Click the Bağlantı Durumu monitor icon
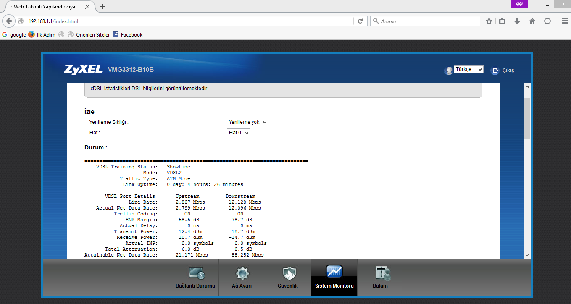Image resolution: width=571 pixels, height=304 pixels. [196, 274]
